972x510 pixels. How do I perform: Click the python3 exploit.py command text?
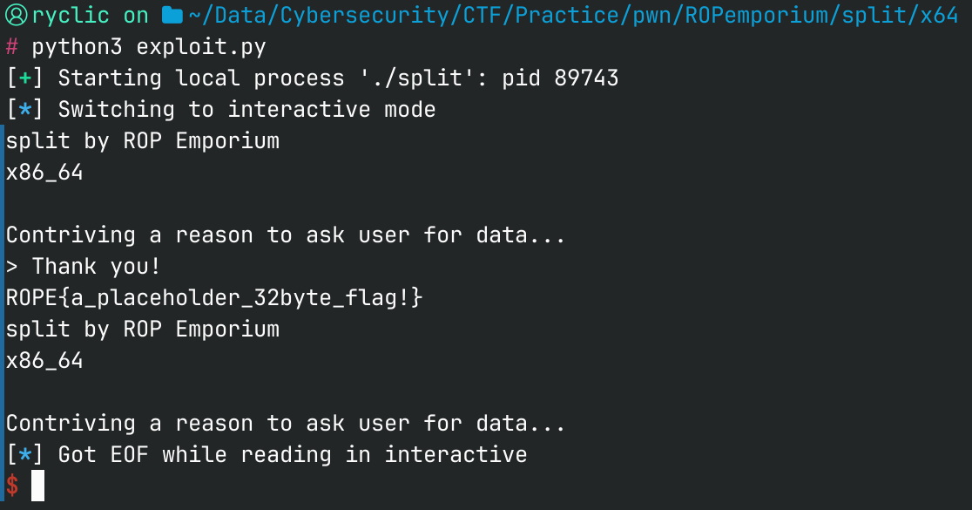pos(149,47)
